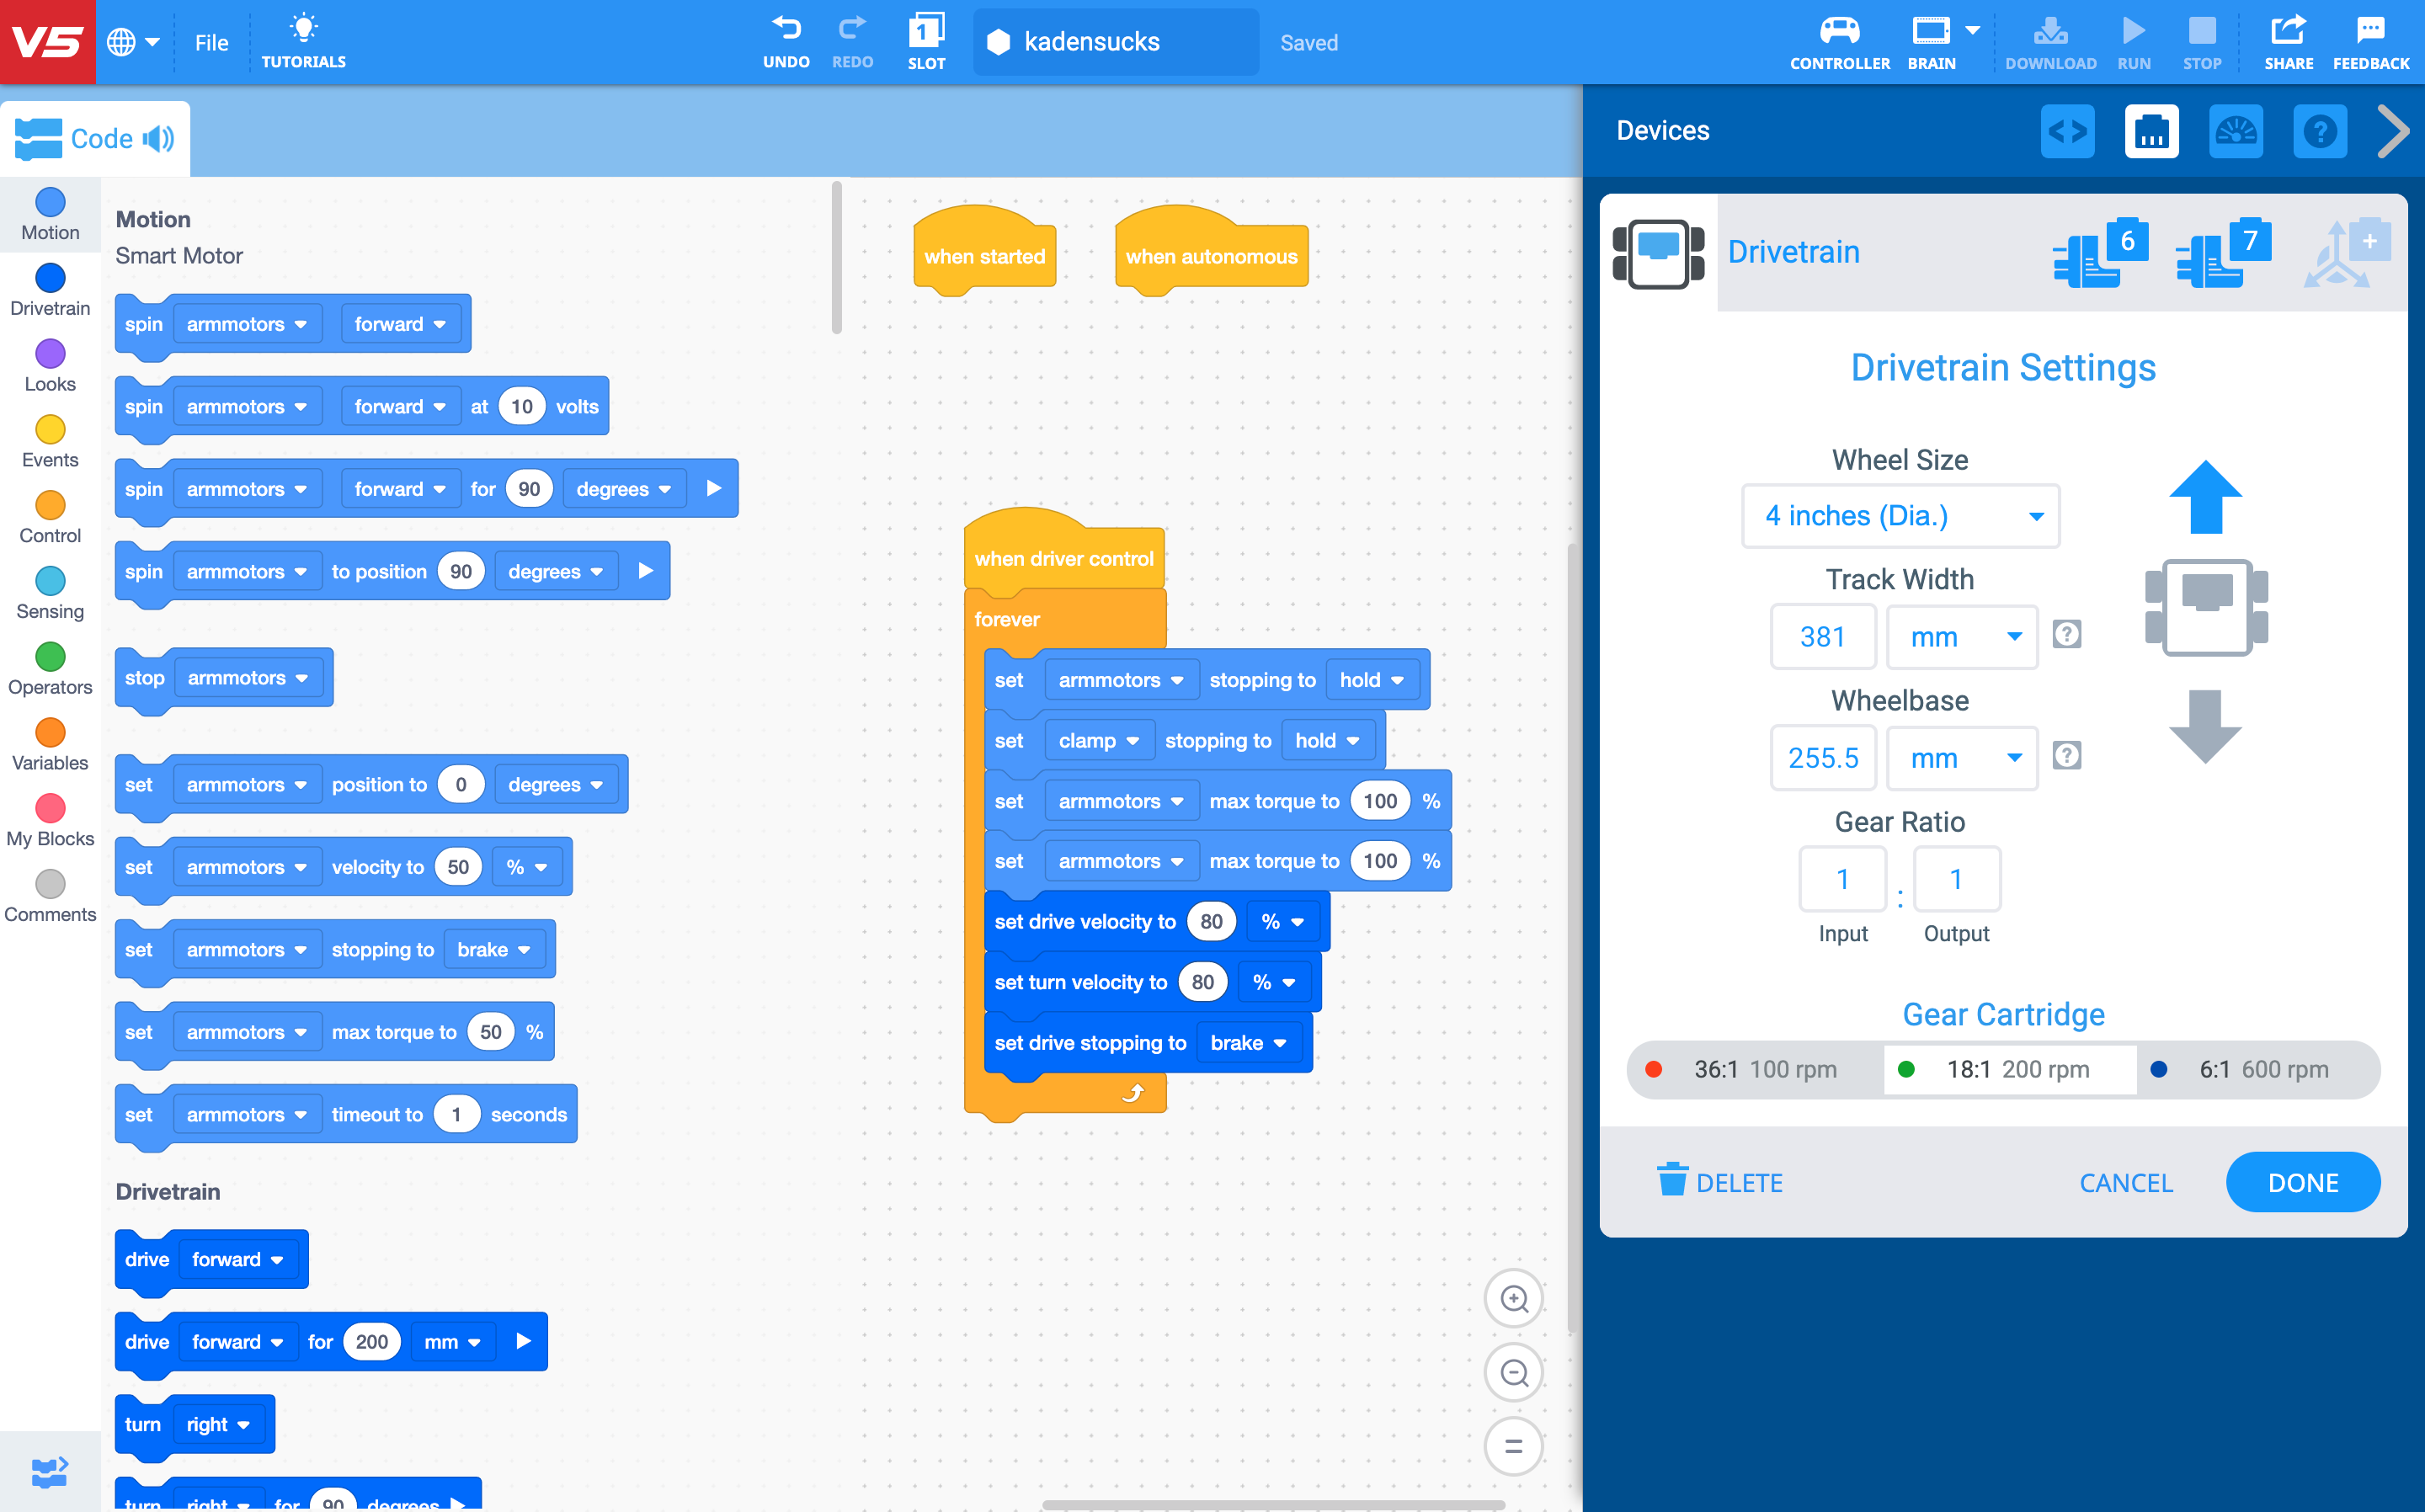This screenshot has width=2425, height=1512.
Task: Click the Download to brain icon
Action: pos(2050,41)
